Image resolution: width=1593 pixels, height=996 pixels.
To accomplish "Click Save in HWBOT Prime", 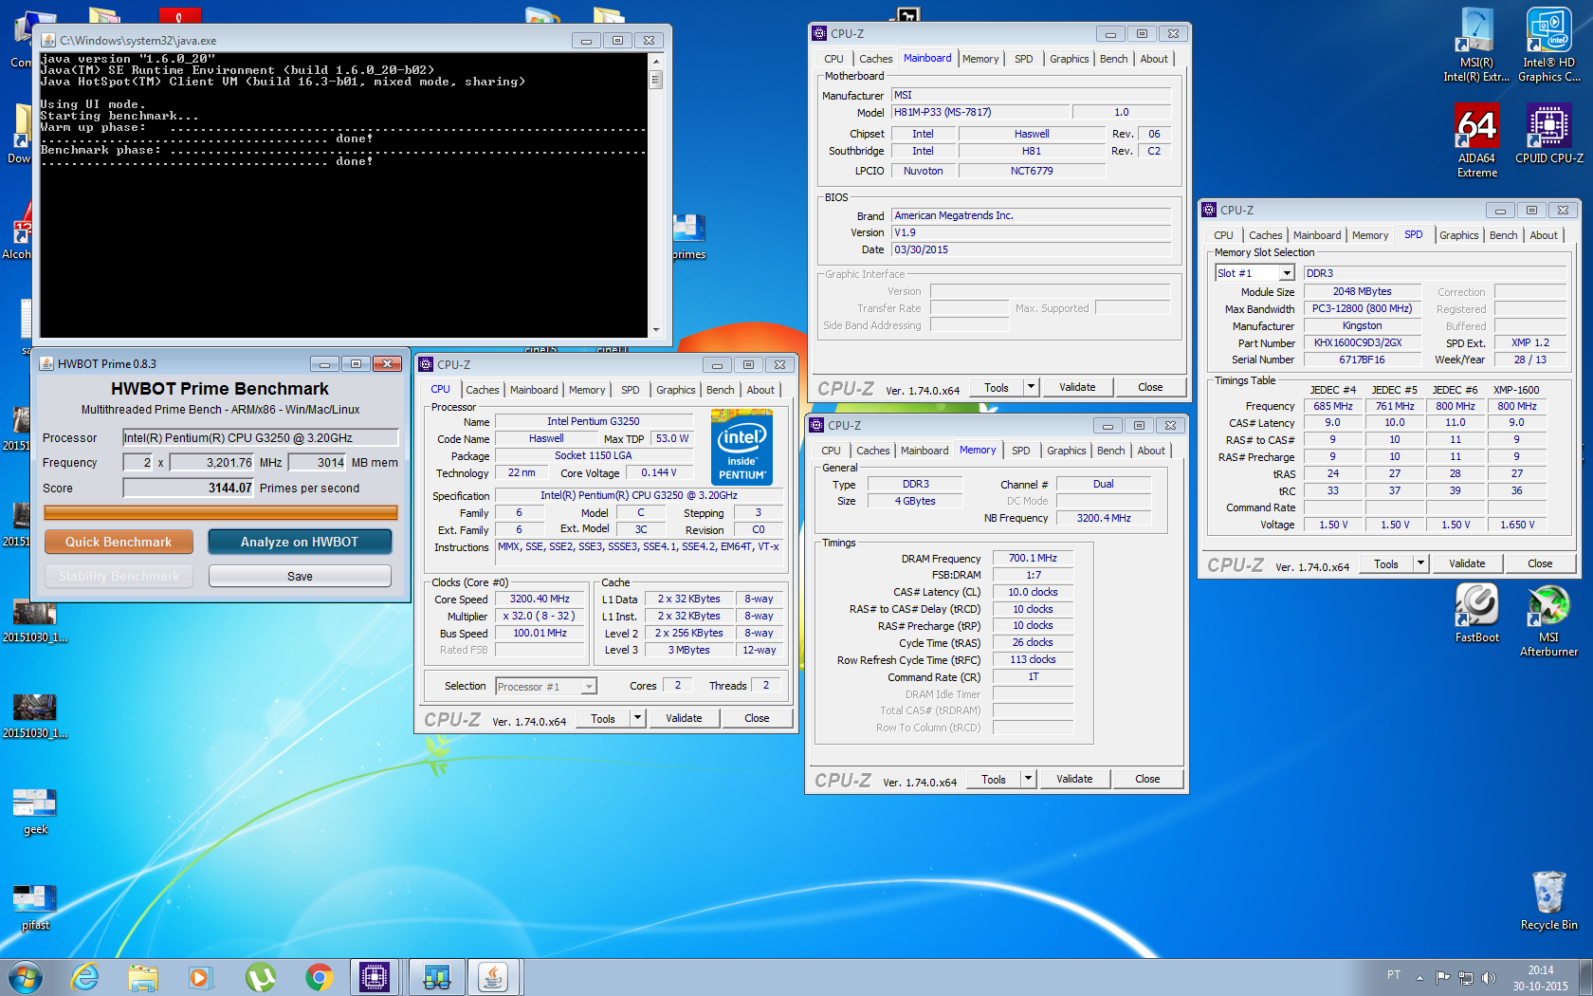I will tap(300, 576).
